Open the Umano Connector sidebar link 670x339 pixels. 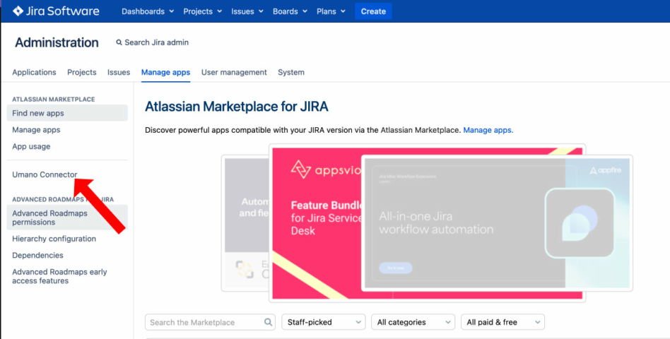tap(45, 174)
